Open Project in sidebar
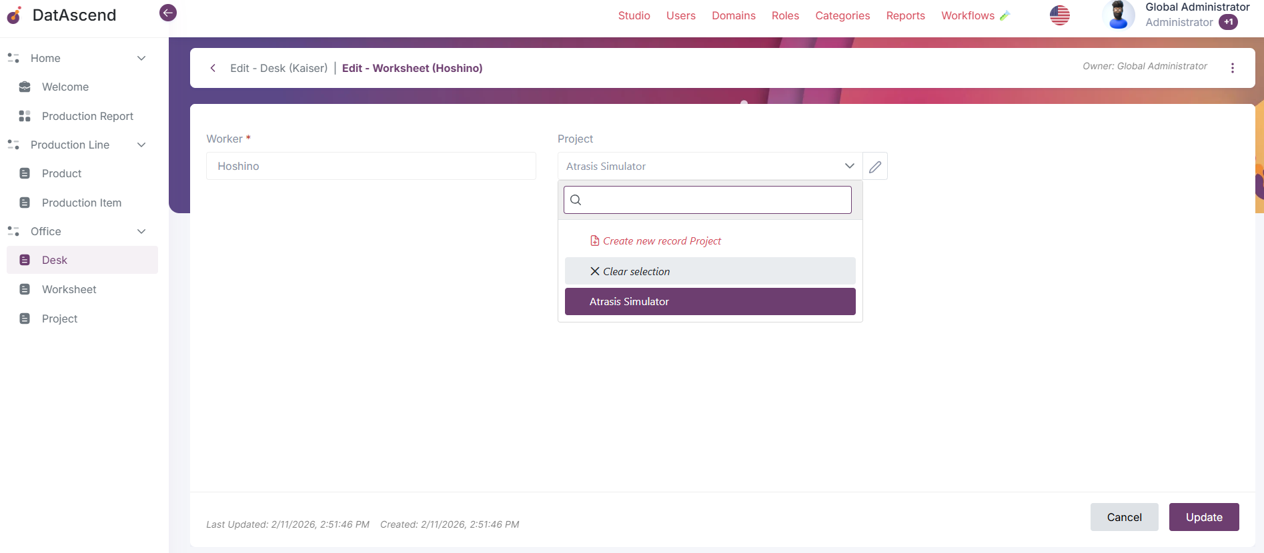This screenshot has height=553, width=1264. (59, 318)
